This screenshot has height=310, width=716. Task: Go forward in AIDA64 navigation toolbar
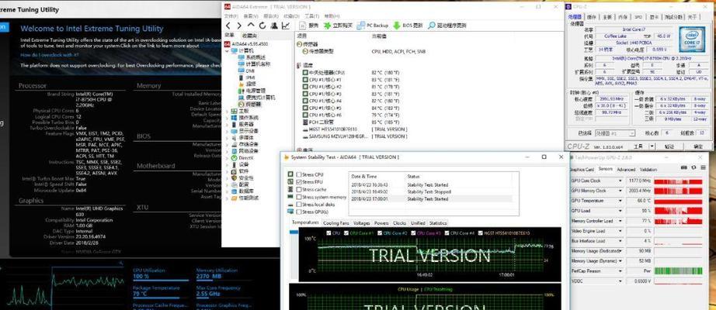(239, 26)
